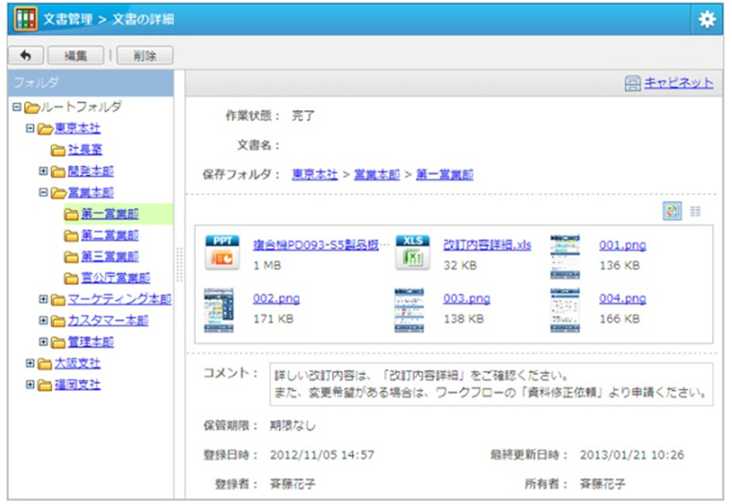Select the 第一営業部 folder icon
The width and height of the screenshot is (732, 504).
click(71, 214)
